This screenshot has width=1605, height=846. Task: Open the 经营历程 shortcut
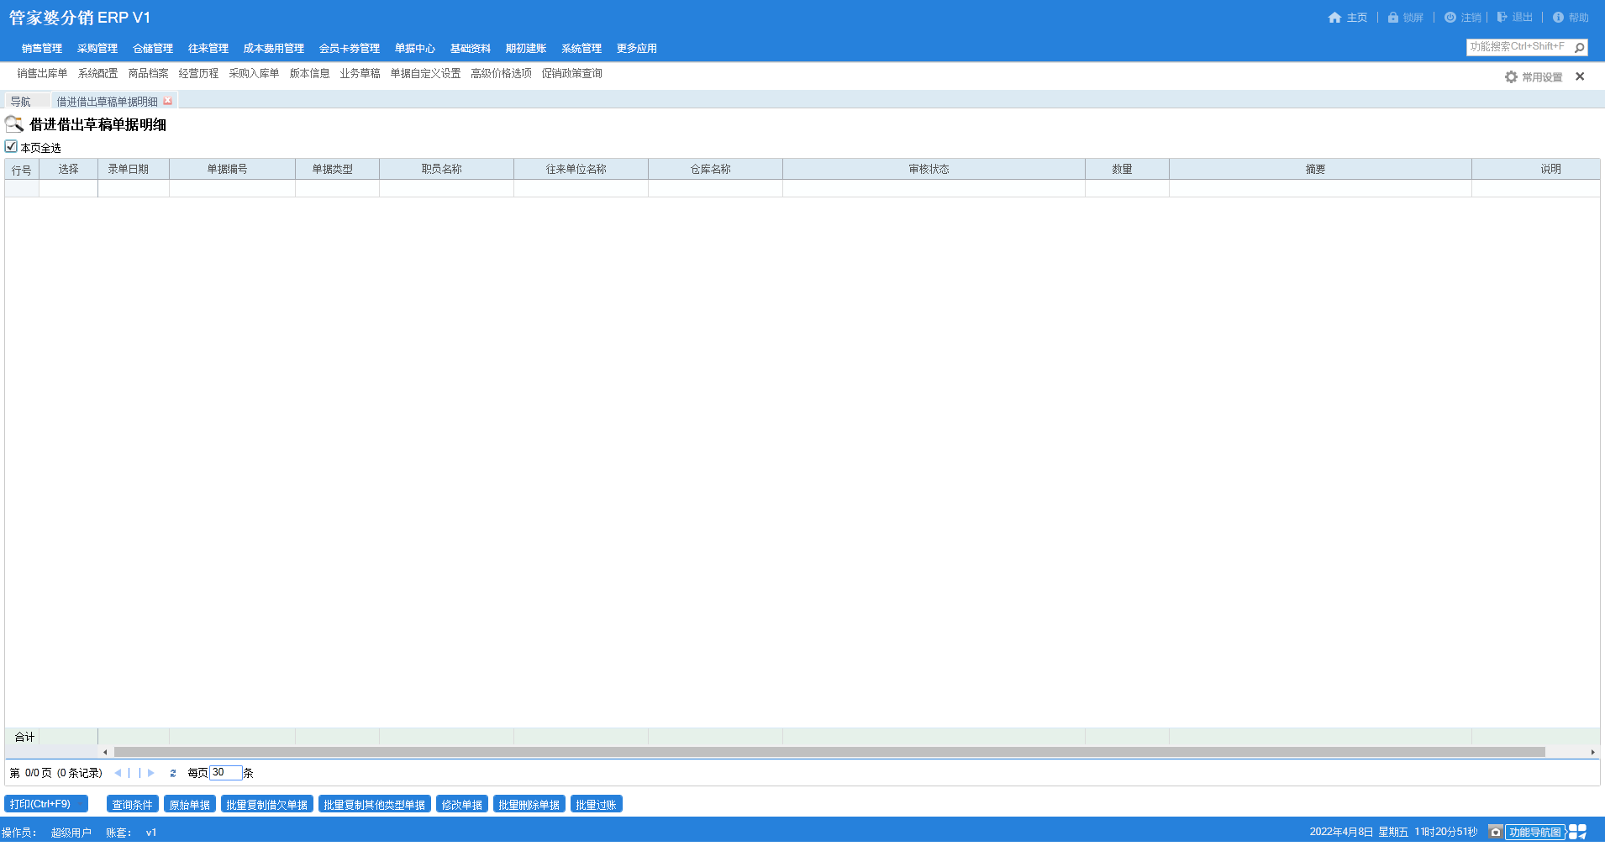click(x=198, y=74)
